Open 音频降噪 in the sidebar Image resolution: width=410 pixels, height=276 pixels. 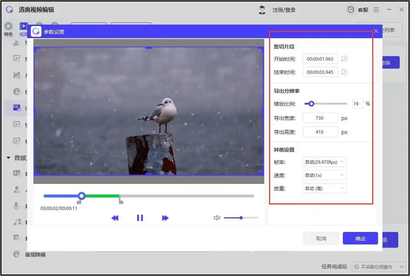click(35, 255)
